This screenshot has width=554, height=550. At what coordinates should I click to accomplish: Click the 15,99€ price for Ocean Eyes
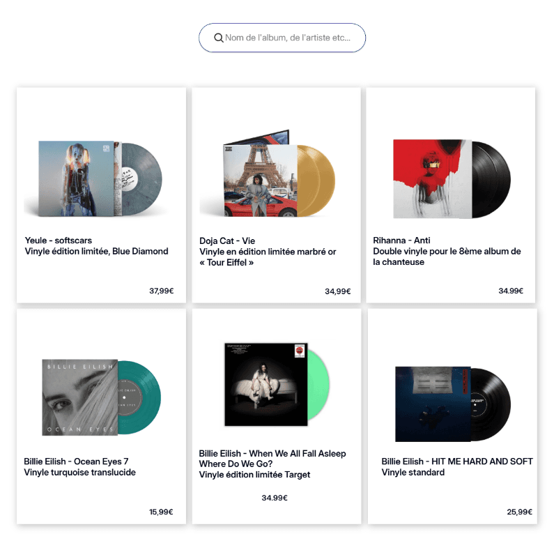coord(161,512)
